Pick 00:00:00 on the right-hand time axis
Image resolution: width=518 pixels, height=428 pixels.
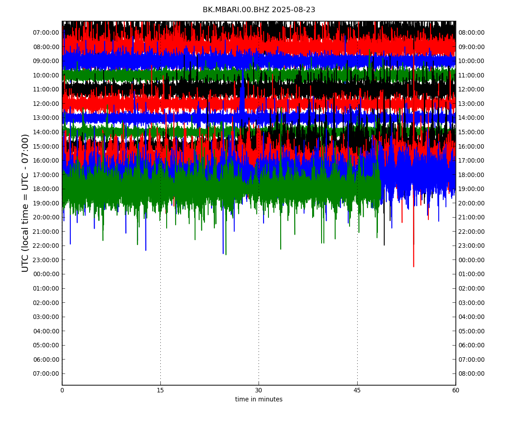coord(472,260)
